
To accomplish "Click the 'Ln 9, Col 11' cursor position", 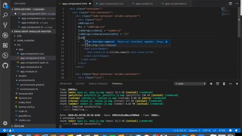I will (180, 130).
